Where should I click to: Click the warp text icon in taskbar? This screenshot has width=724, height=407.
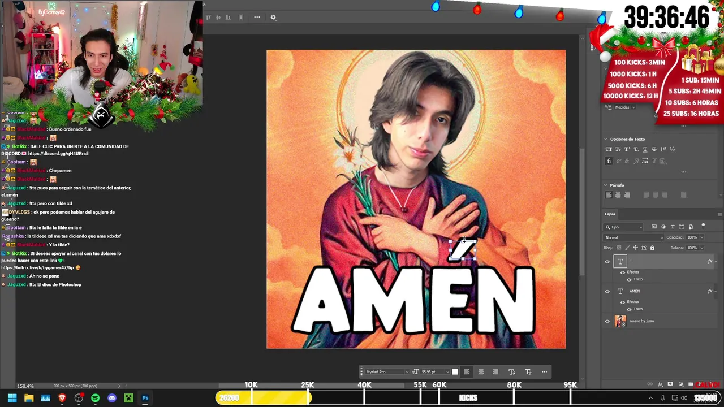512,371
